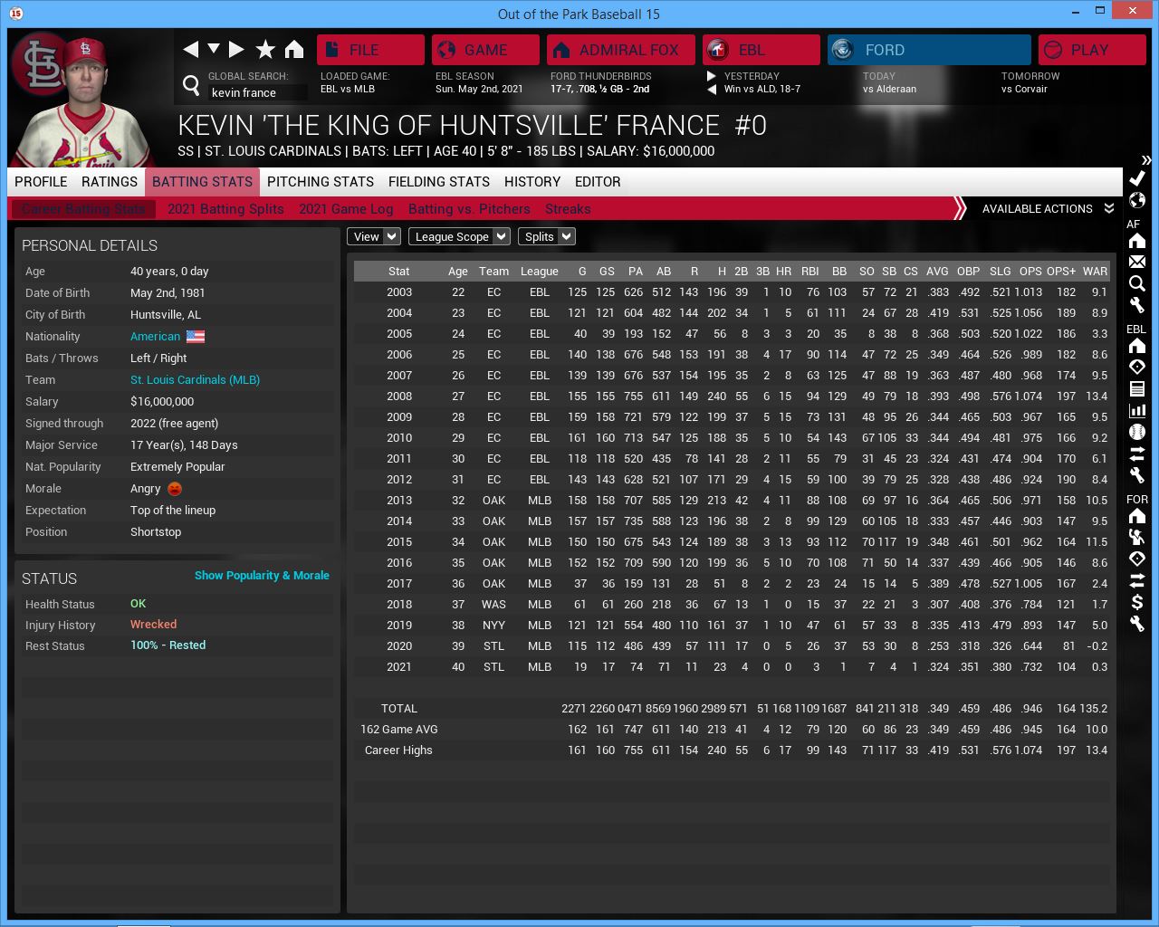Click the sidebar collapse double-chevron icon
Screen dimensions: 1159x927
[x=1145, y=160]
